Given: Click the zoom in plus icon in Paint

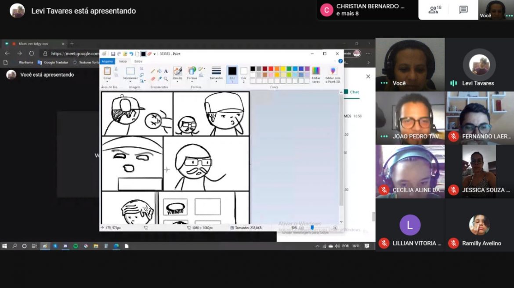Looking at the screenshot, I should pos(335,228).
